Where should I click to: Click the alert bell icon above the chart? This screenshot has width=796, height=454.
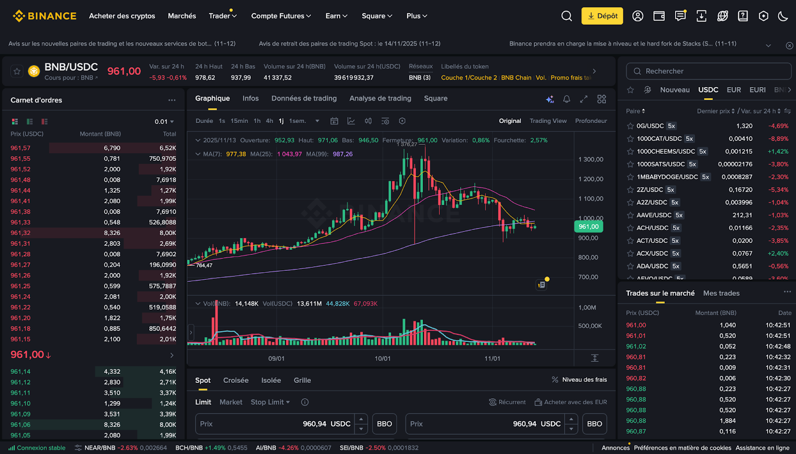click(567, 99)
